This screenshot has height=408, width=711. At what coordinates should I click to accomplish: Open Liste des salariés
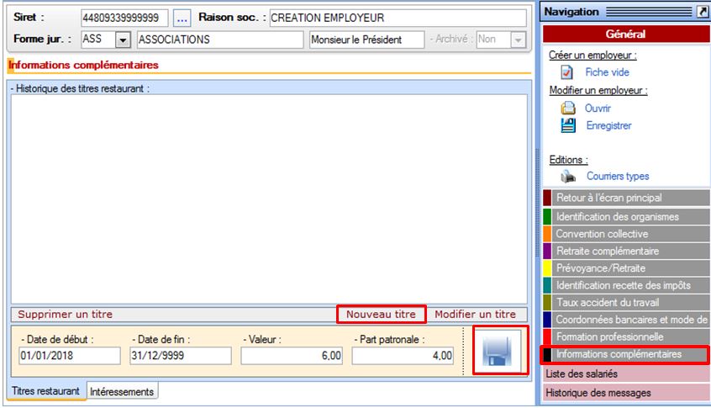[626, 374]
